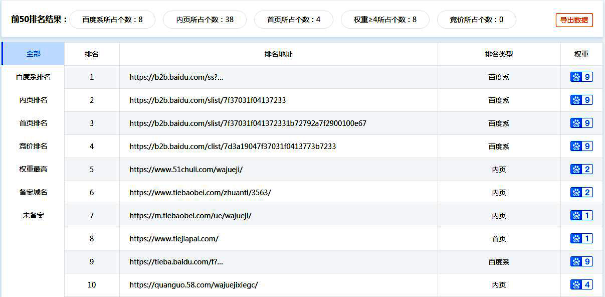
Task: Open the quanguo.58.com/wajuejixiegc/ URL
Action: point(193,285)
